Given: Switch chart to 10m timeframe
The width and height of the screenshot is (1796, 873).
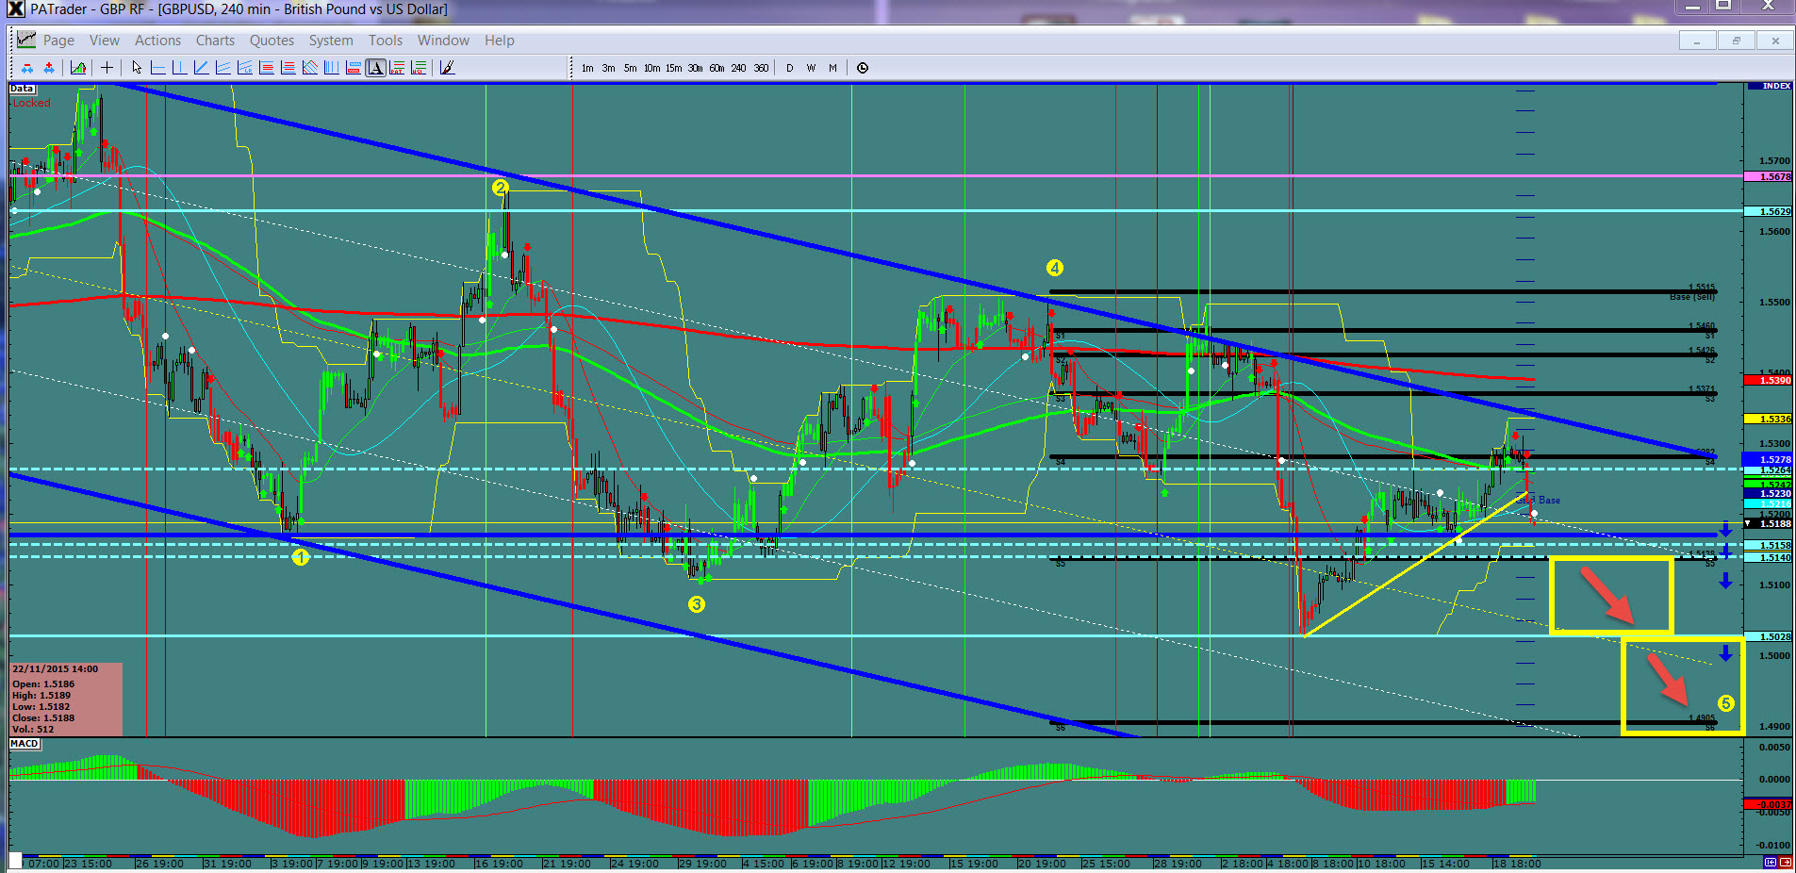Looking at the screenshot, I should pyautogui.click(x=651, y=68).
